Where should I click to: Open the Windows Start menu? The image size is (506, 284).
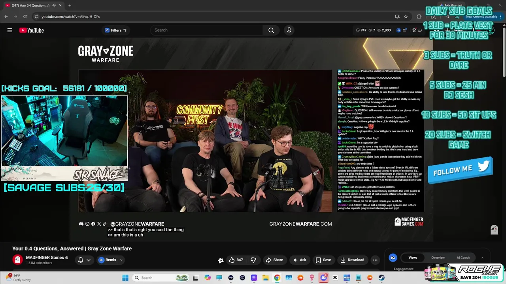point(125,278)
